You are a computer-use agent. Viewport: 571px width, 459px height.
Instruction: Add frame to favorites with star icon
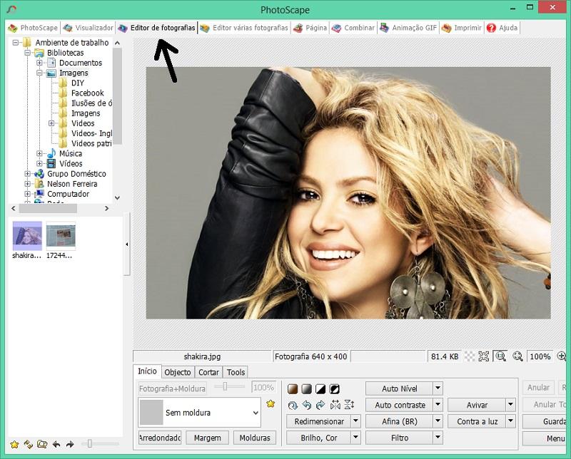point(271,404)
